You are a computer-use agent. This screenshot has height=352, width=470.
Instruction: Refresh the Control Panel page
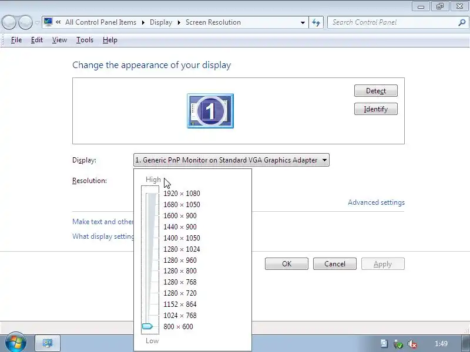[x=316, y=22]
